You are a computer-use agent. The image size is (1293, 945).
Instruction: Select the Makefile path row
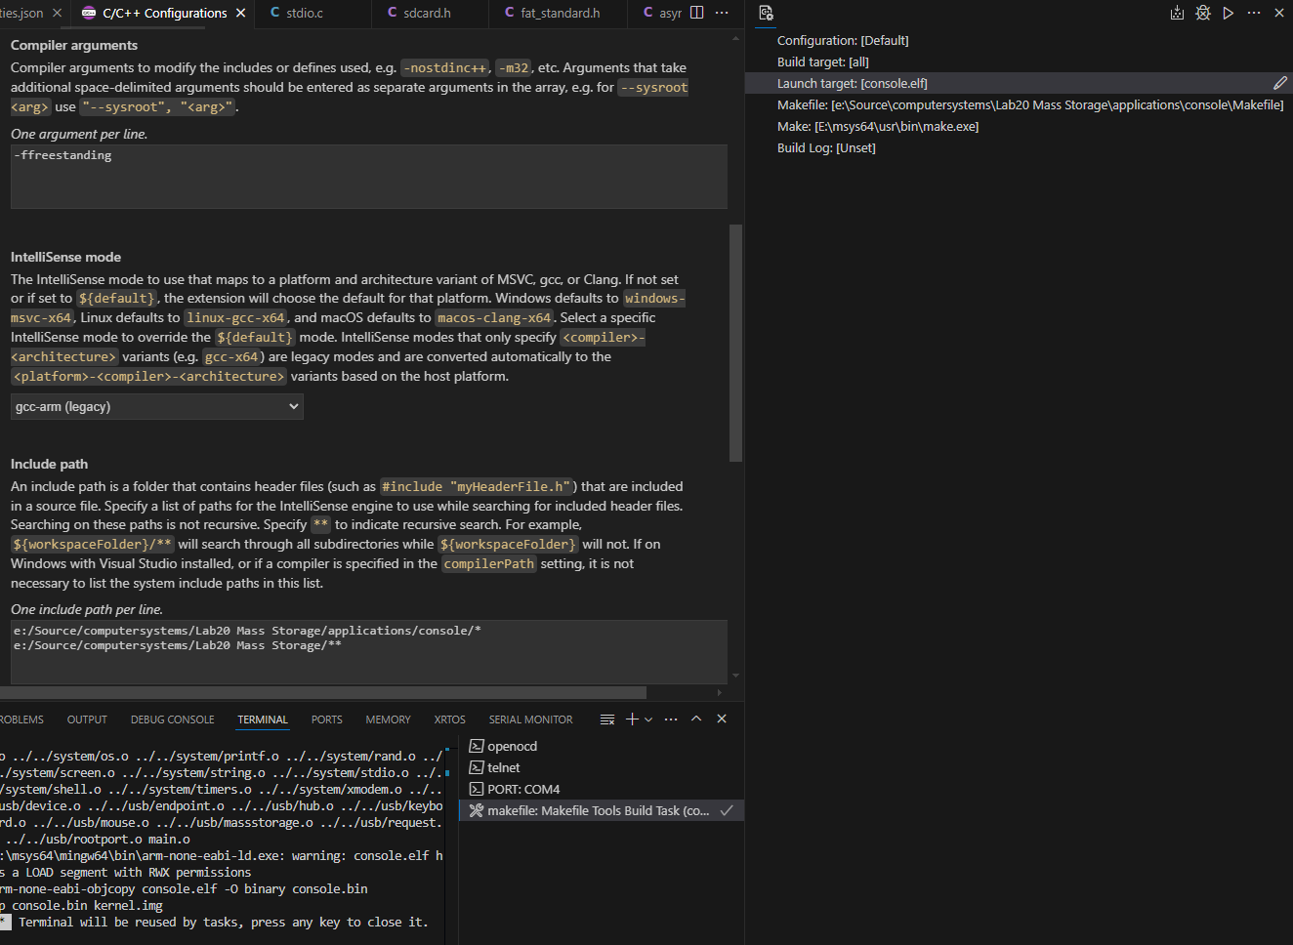coord(1019,104)
